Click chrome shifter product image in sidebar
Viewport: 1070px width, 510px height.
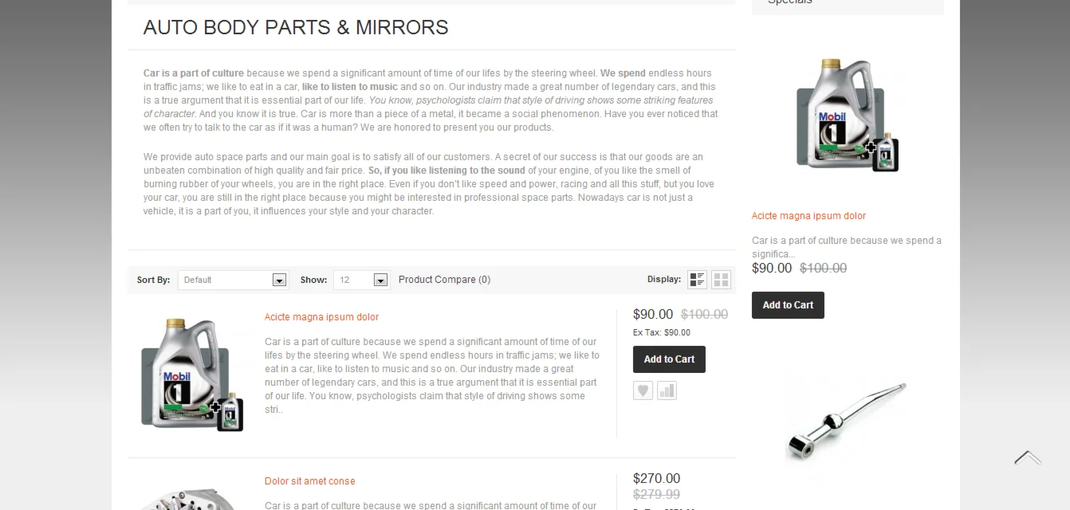tap(847, 419)
